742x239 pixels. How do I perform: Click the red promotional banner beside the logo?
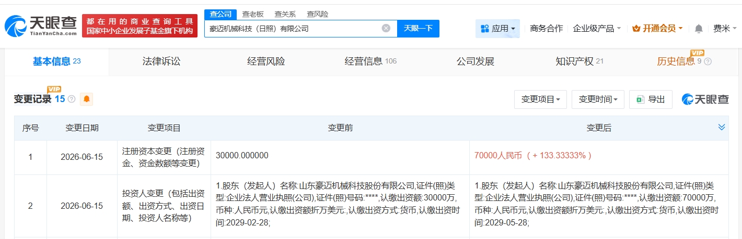coord(140,26)
